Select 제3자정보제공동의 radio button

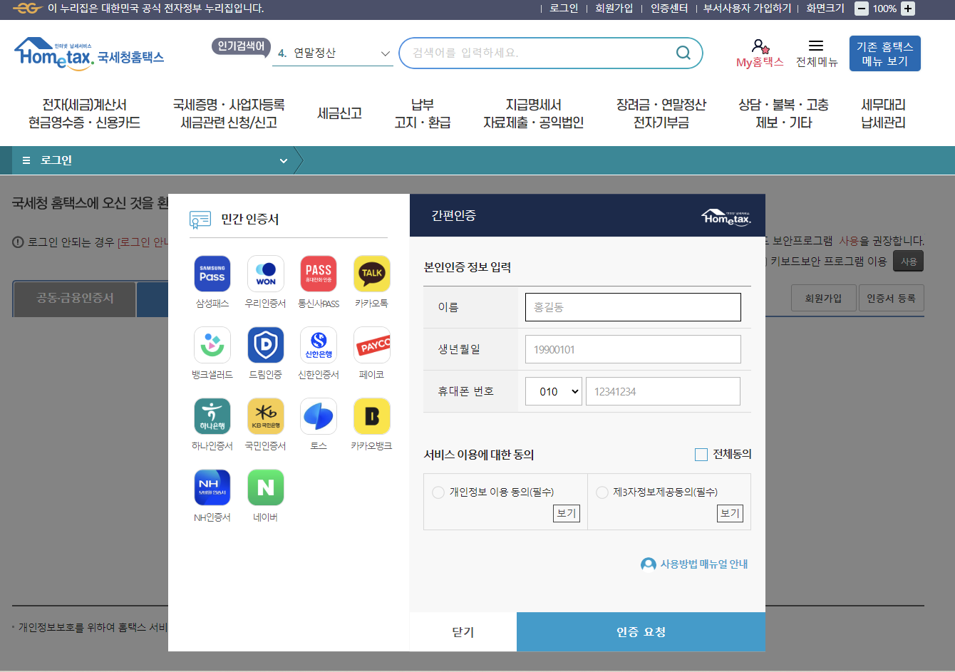[x=602, y=491]
